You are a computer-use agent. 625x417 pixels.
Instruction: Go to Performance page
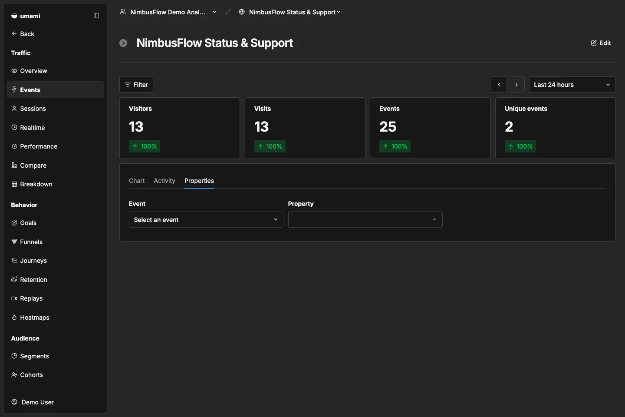[x=55, y=146]
